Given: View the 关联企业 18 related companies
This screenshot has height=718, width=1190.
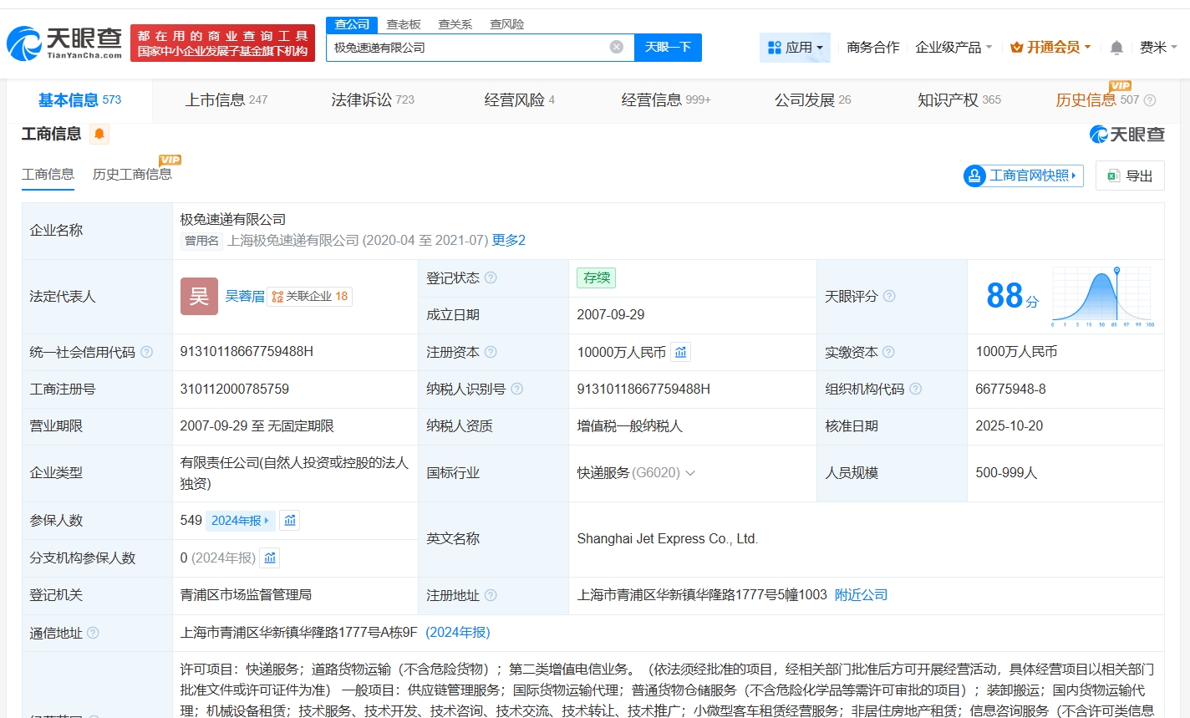Looking at the screenshot, I should click(x=310, y=296).
